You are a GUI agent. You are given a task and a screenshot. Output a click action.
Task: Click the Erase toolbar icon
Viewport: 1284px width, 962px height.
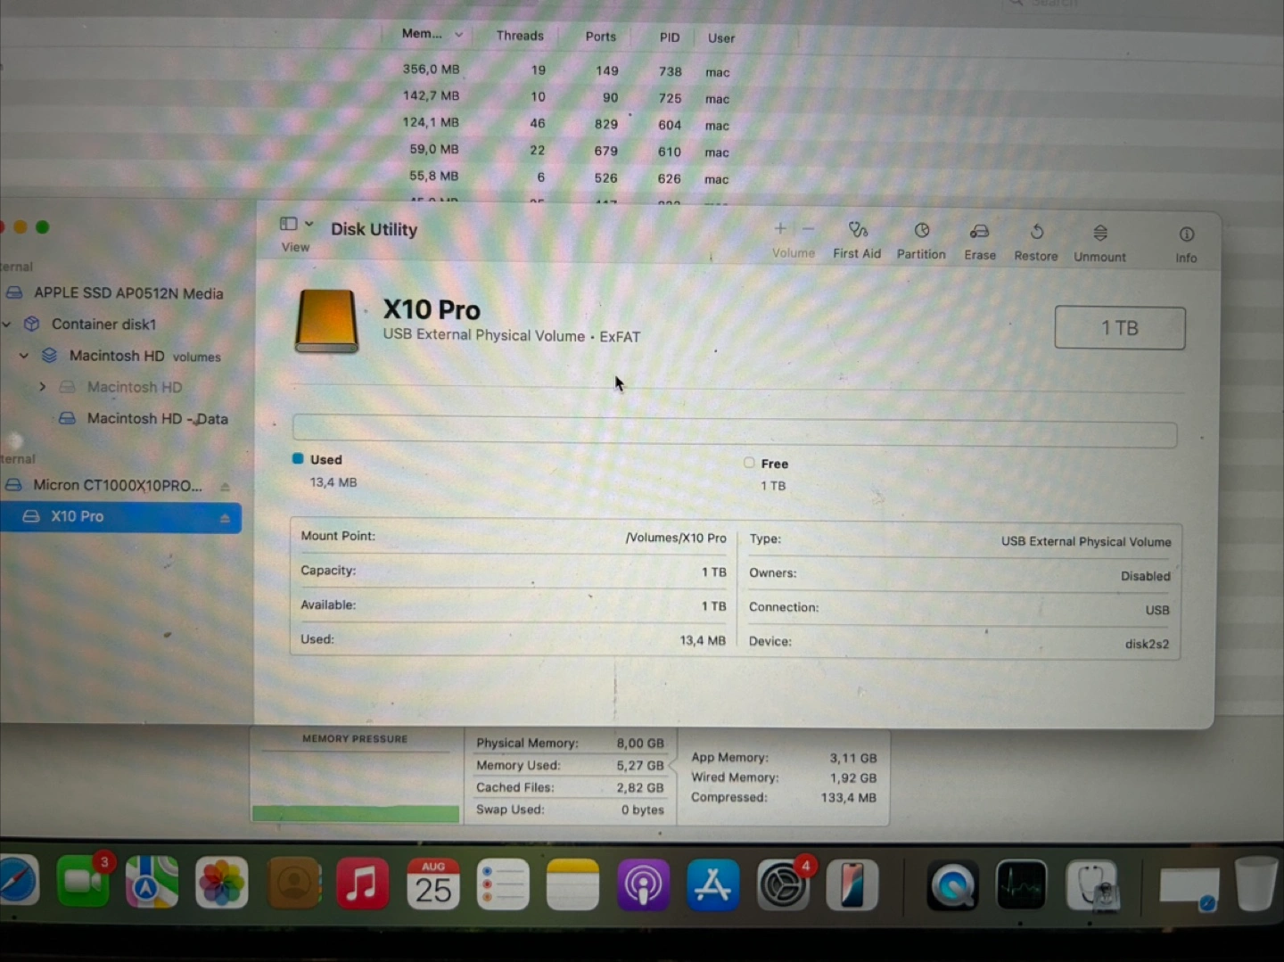[x=979, y=241]
